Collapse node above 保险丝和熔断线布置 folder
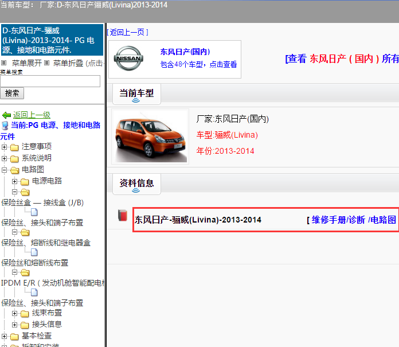This screenshot has width=399, height=347. (14, 232)
